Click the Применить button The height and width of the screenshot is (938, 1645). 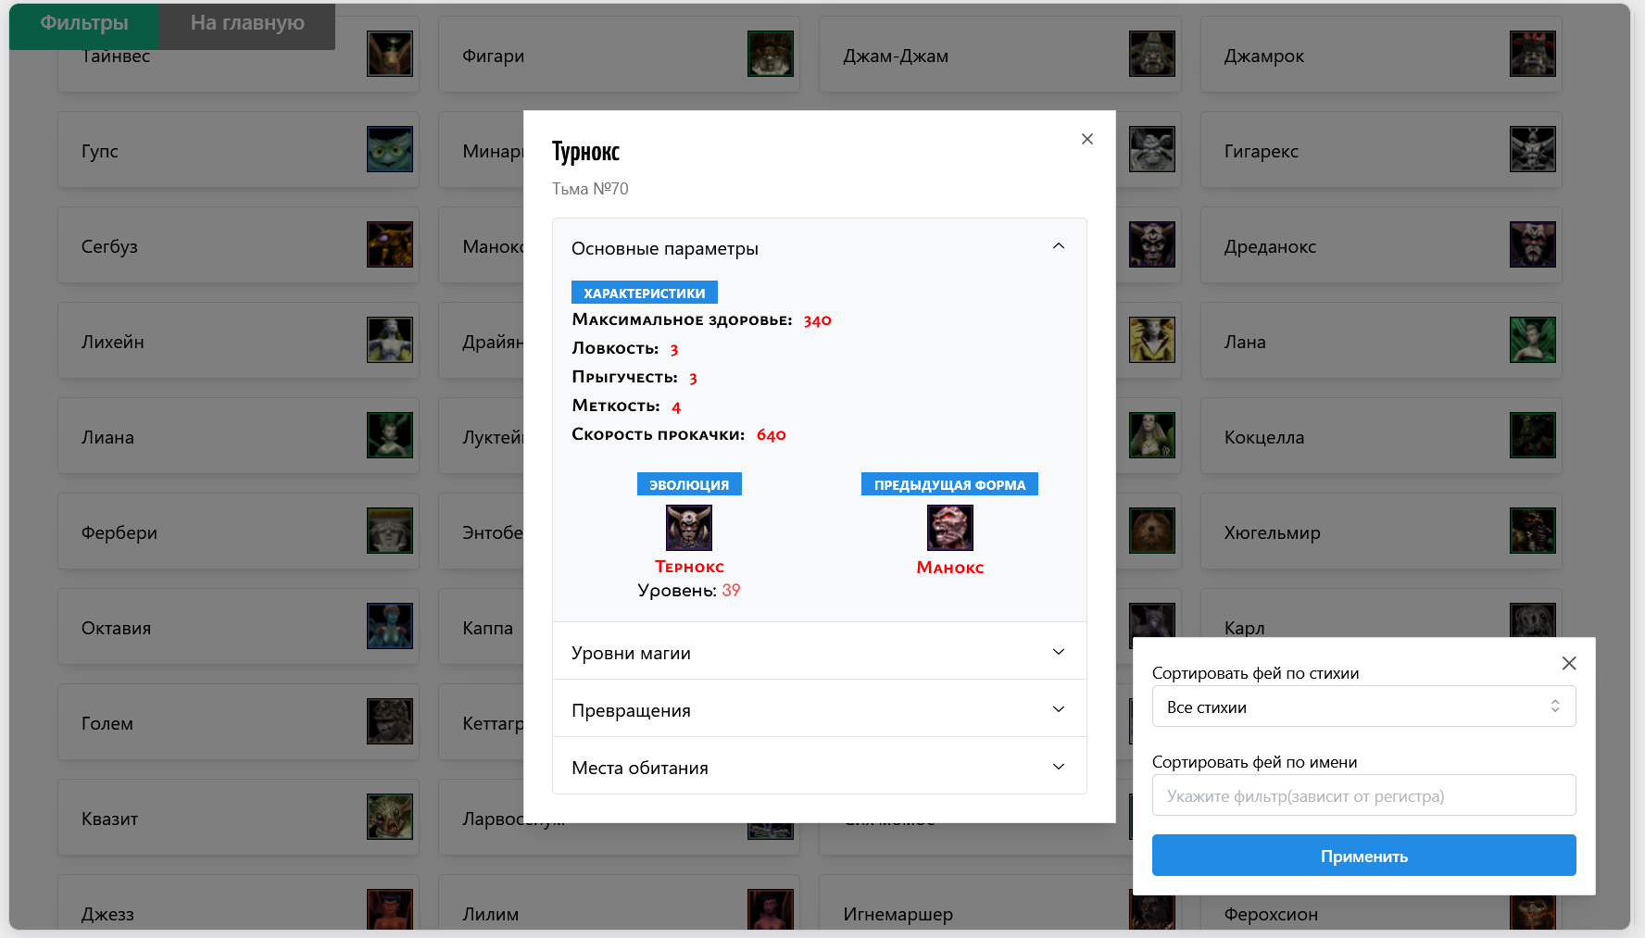pyautogui.click(x=1363, y=856)
